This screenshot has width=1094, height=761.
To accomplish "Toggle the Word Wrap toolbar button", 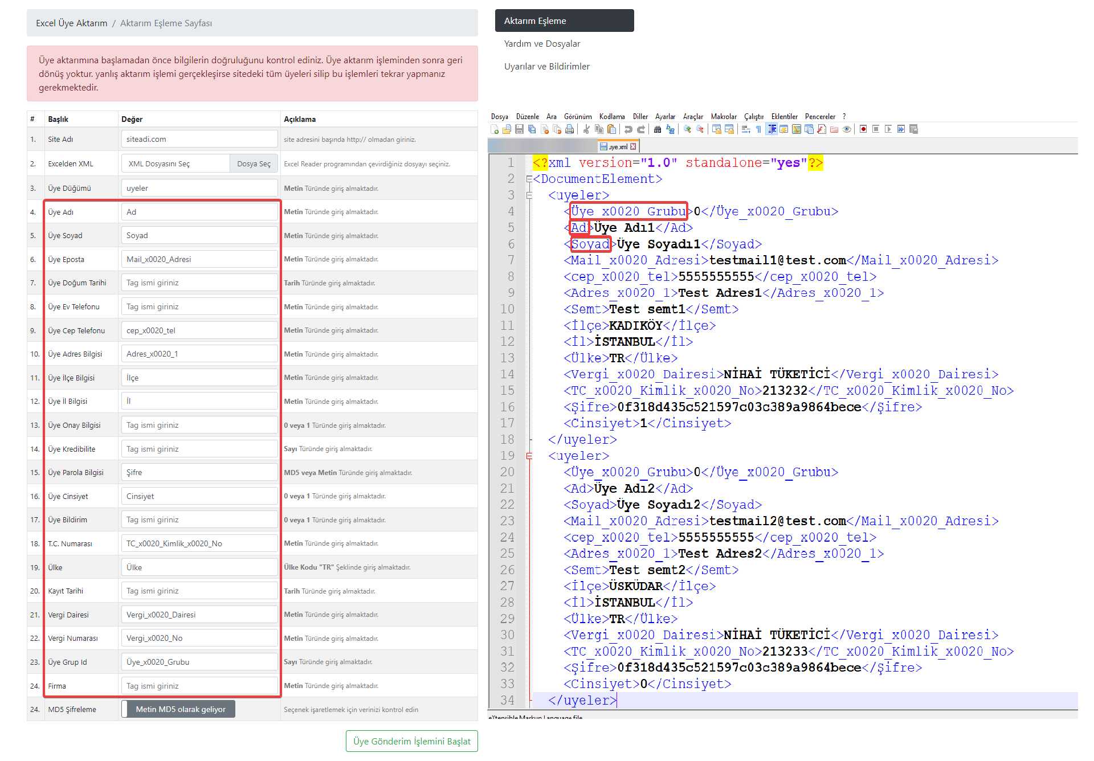I will [x=746, y=129].
